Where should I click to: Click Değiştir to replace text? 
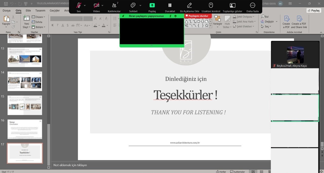[269, 22]
